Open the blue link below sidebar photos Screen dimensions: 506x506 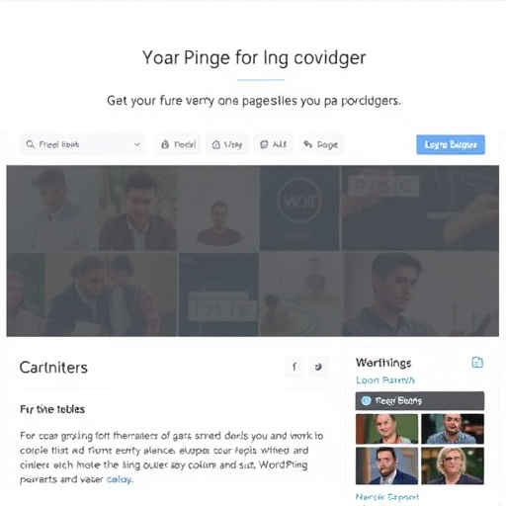coord(387,497)
